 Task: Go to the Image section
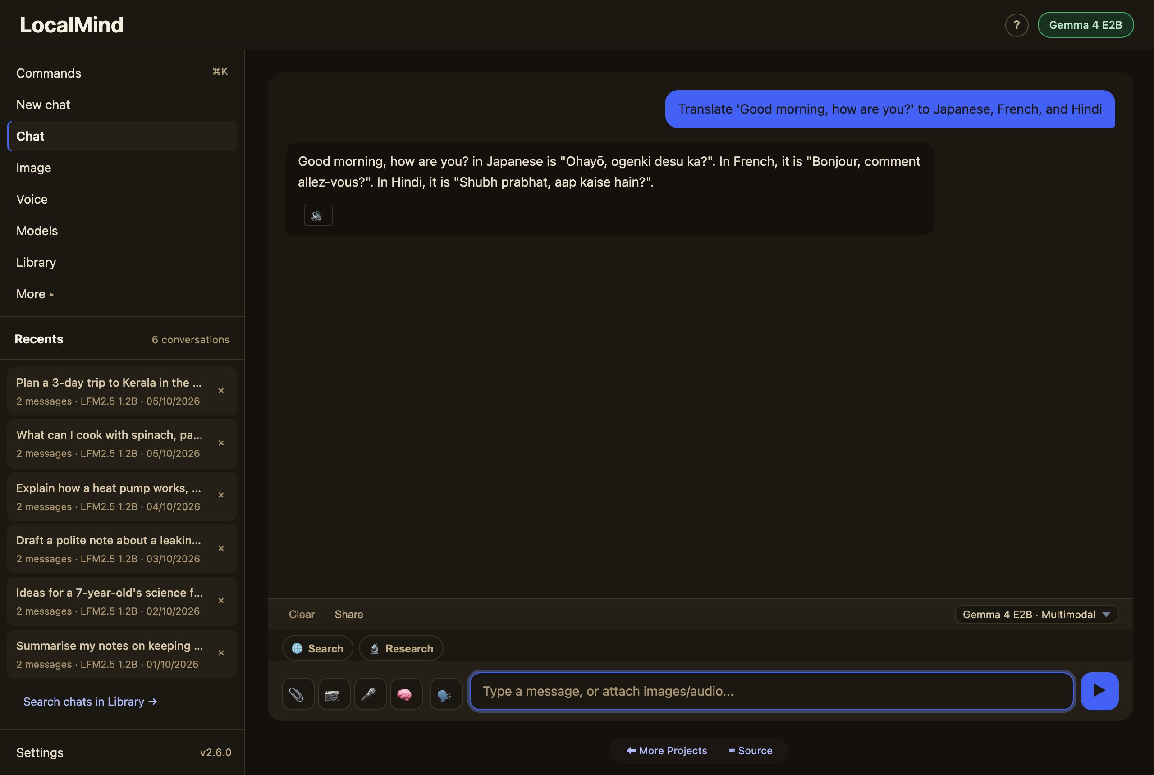point(122,168)
